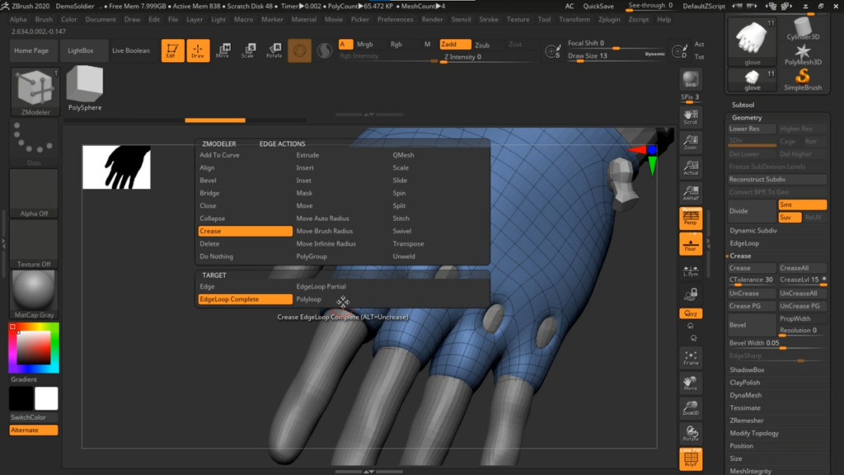Toggle Zadd sculpt mode

coord(455,45)
